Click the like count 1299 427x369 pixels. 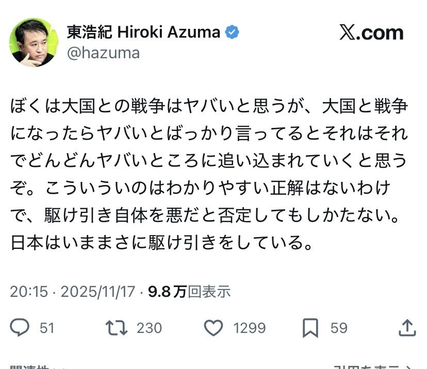(249, 328)
